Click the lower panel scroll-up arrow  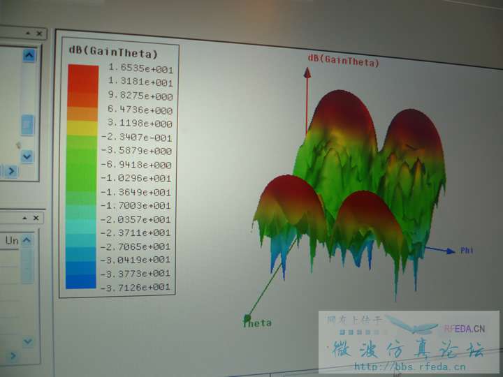click(27, 239)
